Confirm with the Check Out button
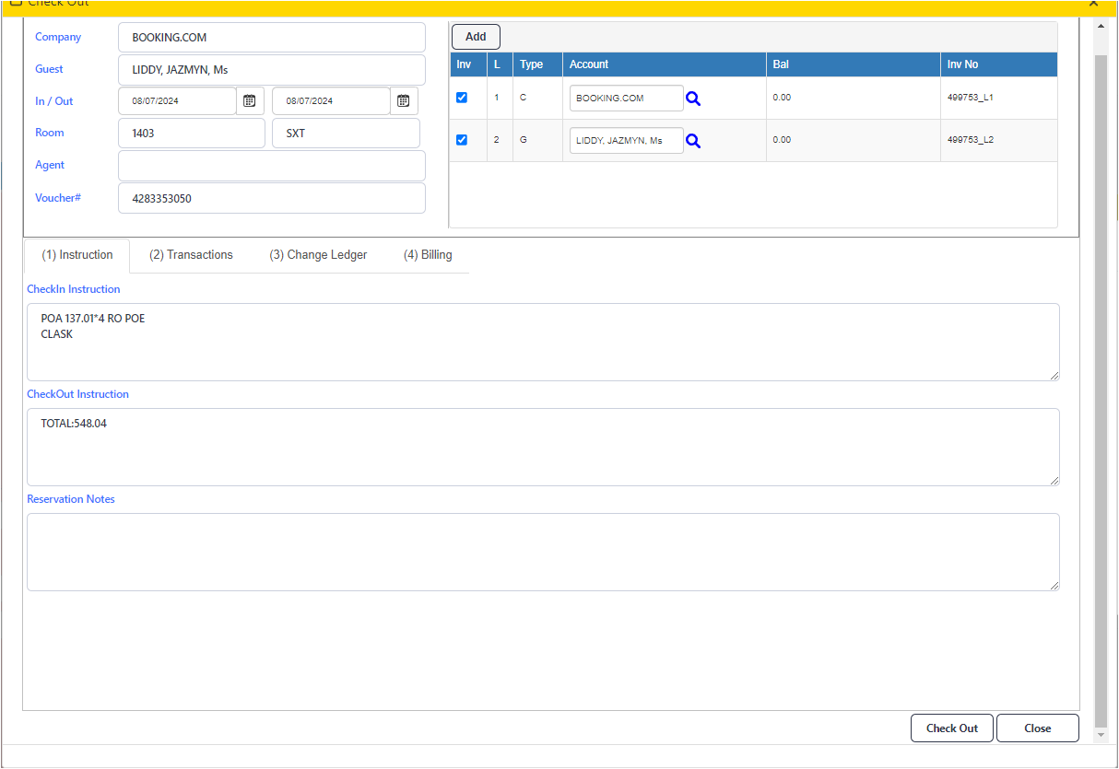Viewport: 1119px width, 769px height. (952, 728)
